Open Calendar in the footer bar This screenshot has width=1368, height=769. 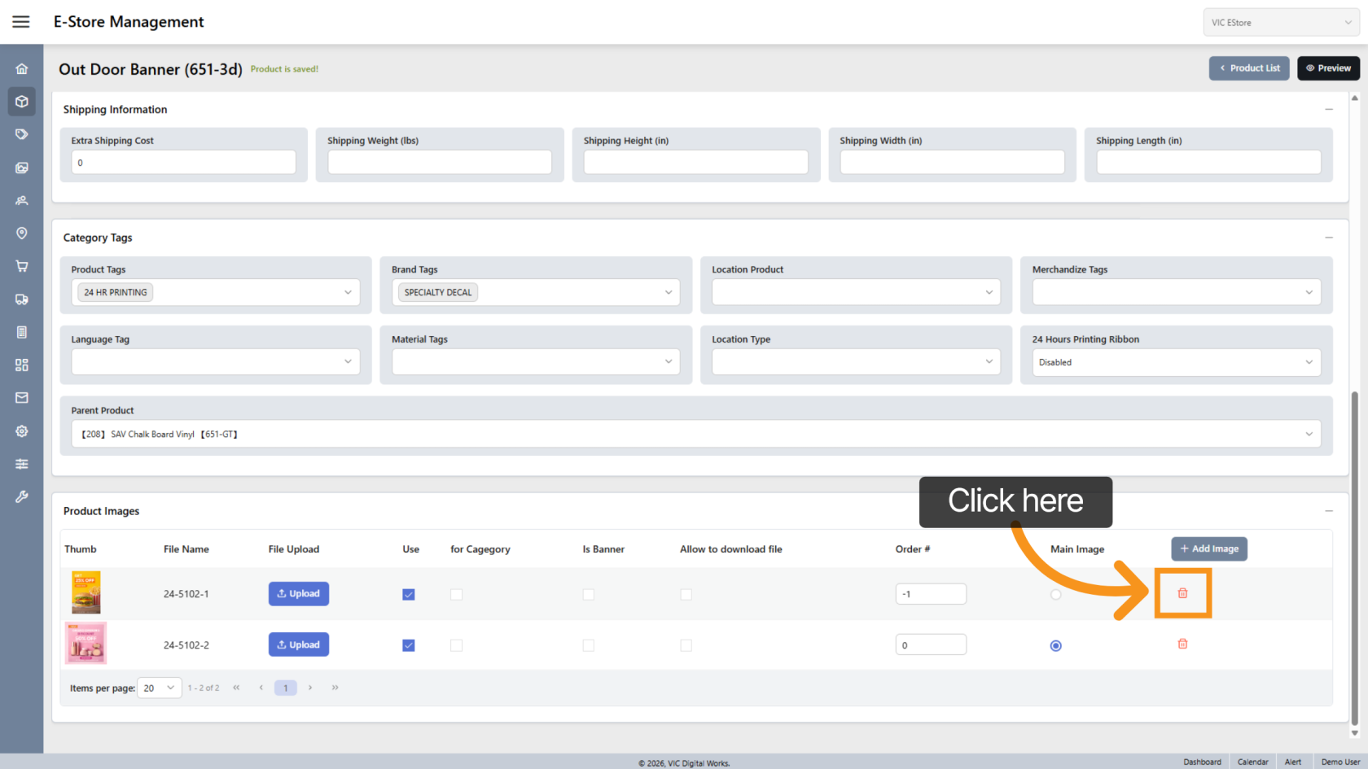tap(1252, 762)
